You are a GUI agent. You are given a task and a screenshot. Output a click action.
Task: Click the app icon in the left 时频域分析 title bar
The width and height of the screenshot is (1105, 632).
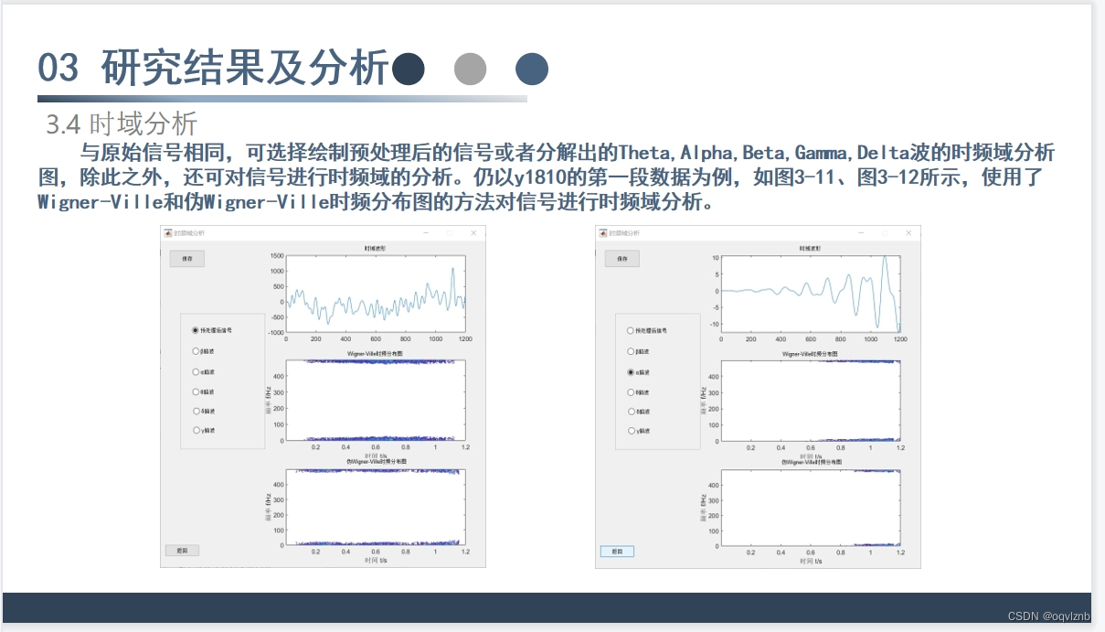tap(166, 232)
